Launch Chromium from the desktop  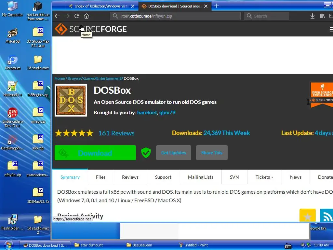tap(13, 62)
